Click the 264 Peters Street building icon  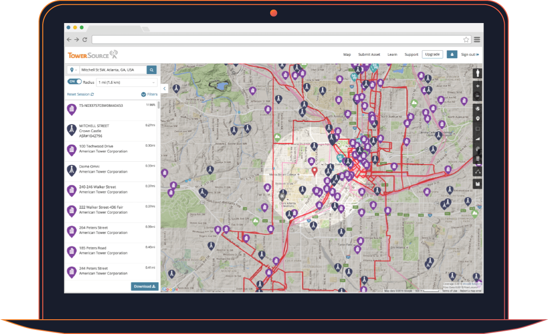point(72,232)
